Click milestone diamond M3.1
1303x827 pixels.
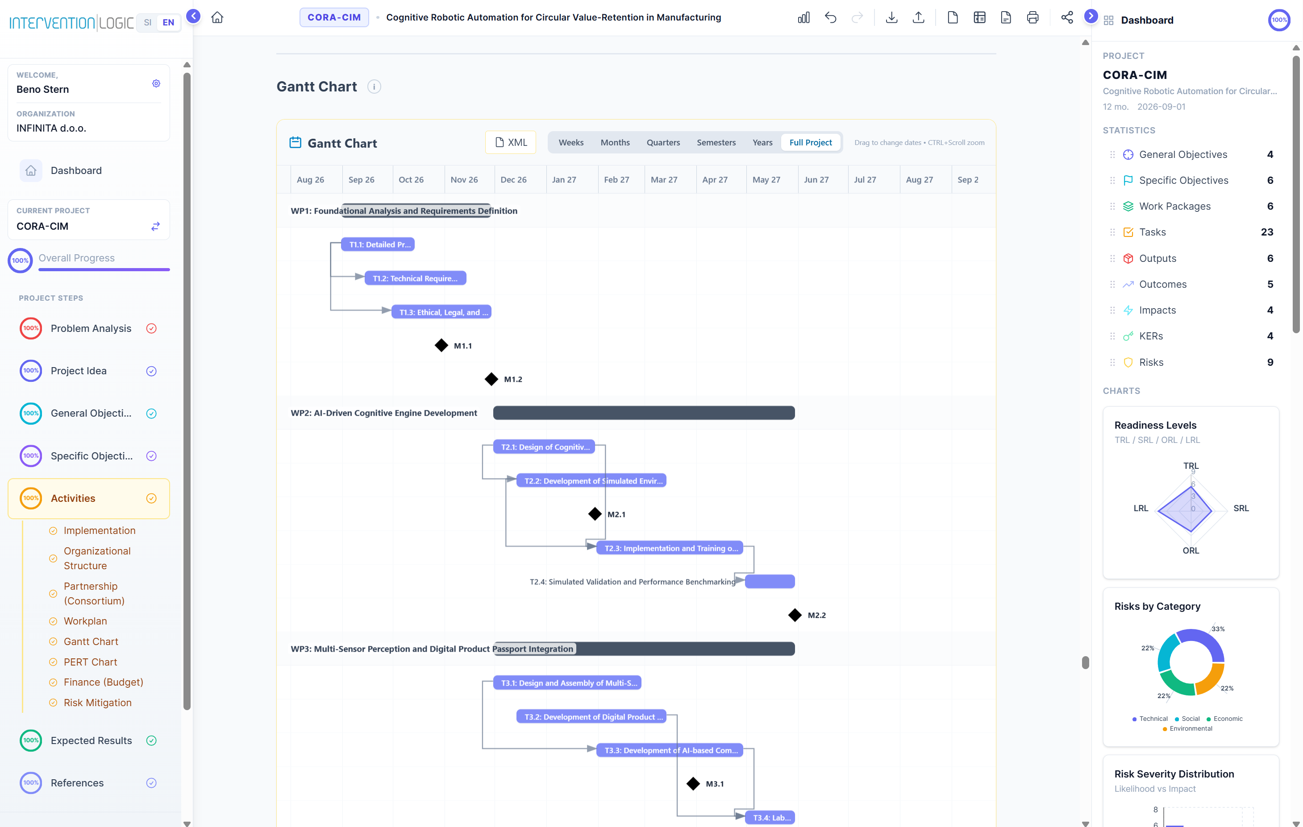click(x=693, y=783)
